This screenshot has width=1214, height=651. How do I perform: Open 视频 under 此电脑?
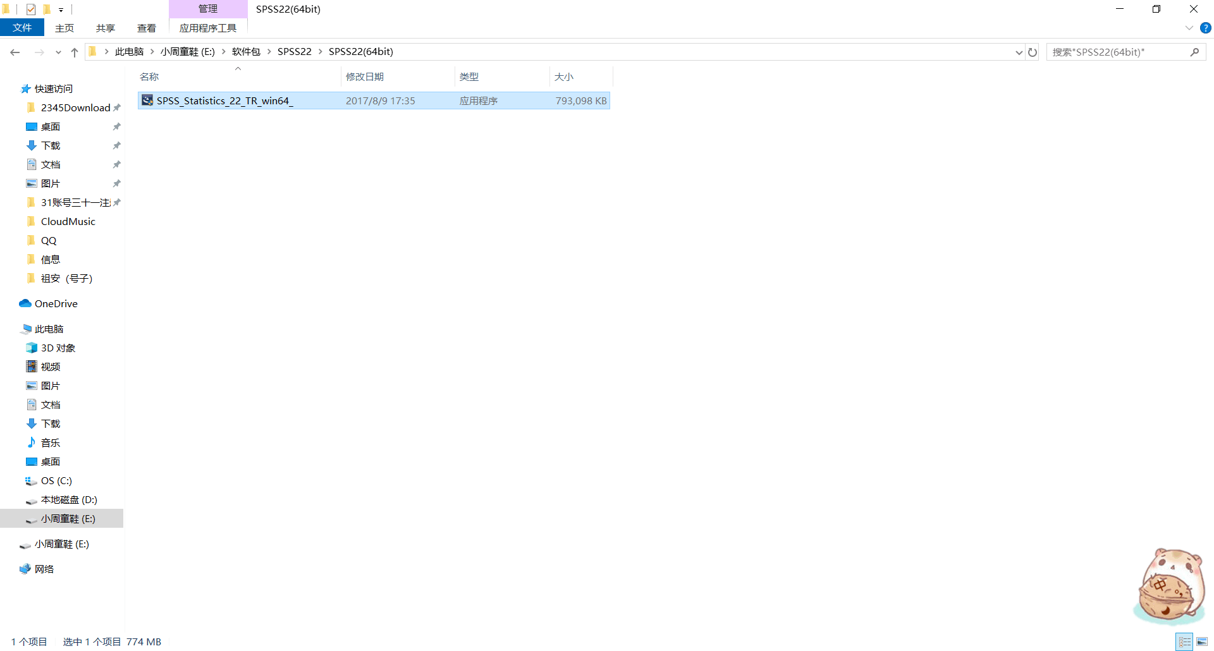(x=51, y=367)
